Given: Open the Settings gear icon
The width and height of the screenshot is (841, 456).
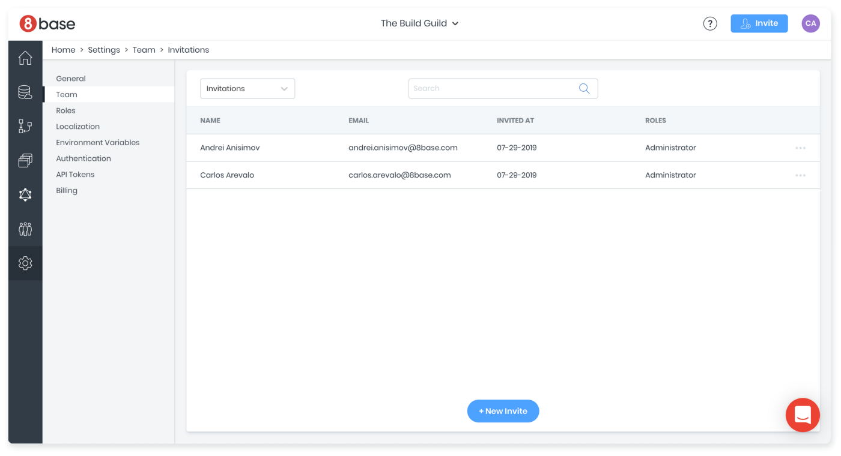Looking at the screenshot, I should (x=25, y=263).
